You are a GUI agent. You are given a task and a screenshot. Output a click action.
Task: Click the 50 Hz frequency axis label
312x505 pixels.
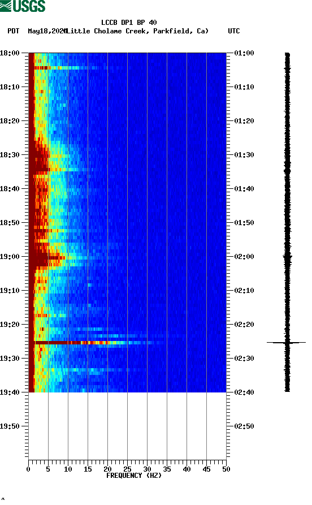(226, 469)
